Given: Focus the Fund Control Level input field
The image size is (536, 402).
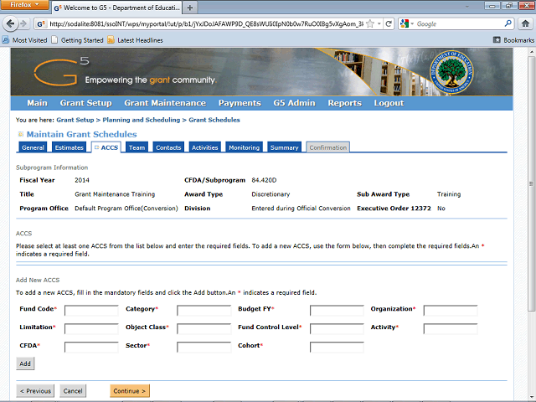Looking at the screenshot, I should pyautogui.click(x=337, y=329).
